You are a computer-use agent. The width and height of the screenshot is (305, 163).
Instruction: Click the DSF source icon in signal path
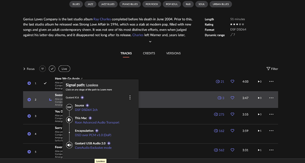pos(69,107)
